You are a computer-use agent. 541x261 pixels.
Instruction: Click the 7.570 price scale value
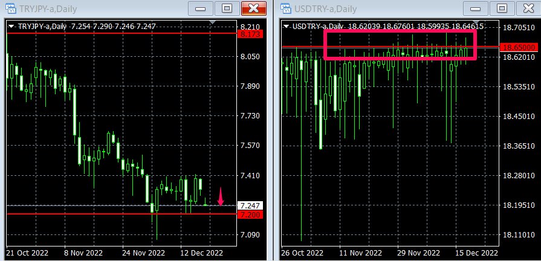click(x=250, y=146)
